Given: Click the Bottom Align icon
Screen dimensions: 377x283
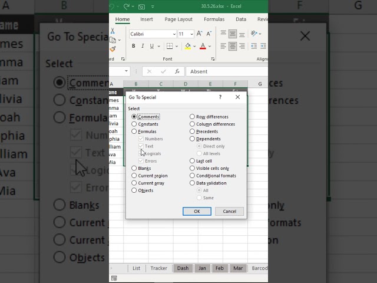Looking at the screenshot, I should point(242,34).
